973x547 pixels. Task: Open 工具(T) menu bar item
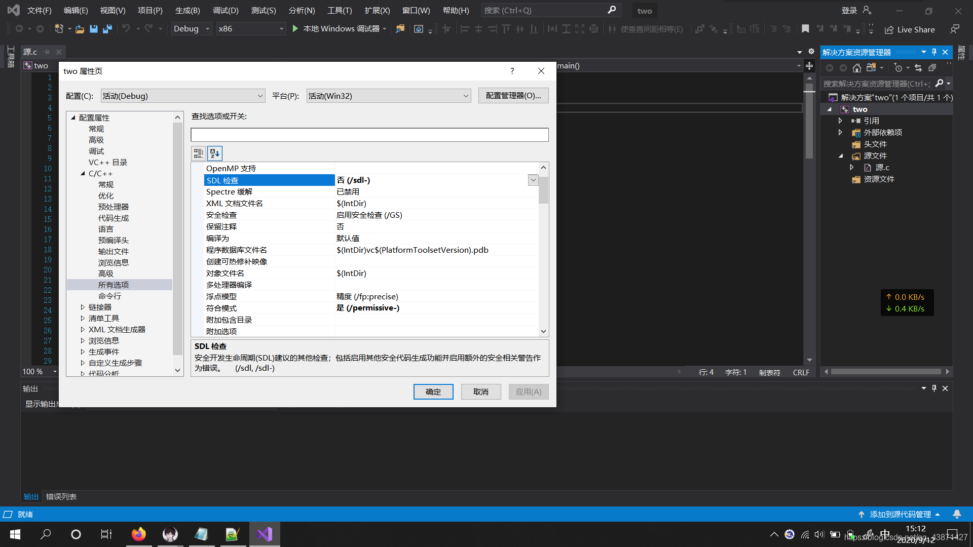tap(340, 11)
